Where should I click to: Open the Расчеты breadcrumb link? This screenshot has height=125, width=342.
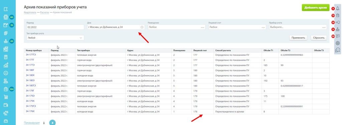coord(44,12)
